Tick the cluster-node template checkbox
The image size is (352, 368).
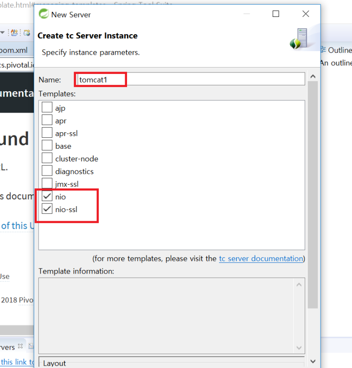(x=47, y=158)
